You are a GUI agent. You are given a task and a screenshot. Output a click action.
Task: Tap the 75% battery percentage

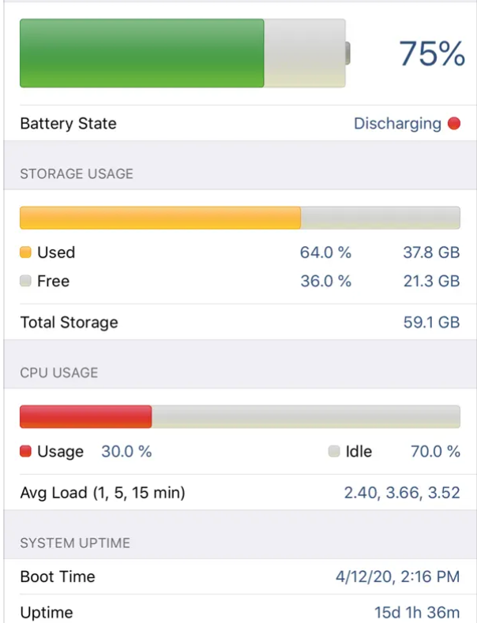coord(431,54)
